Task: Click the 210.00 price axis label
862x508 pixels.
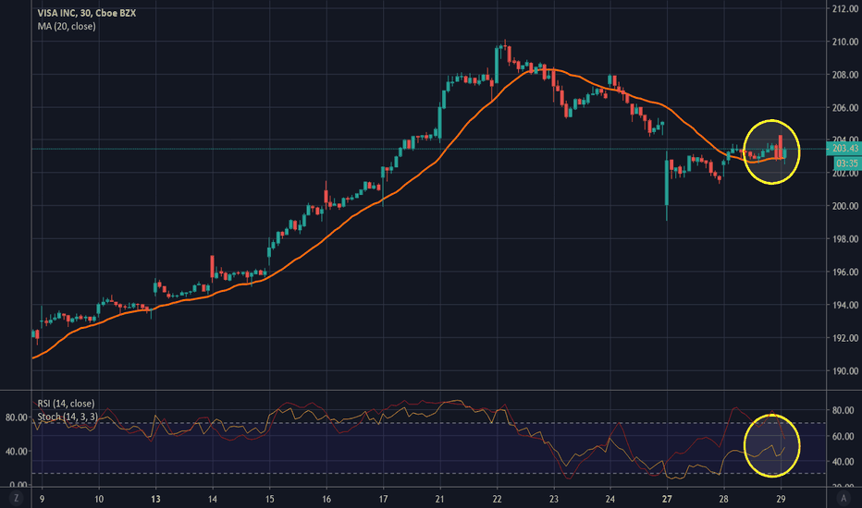Action: pos(845,42)
